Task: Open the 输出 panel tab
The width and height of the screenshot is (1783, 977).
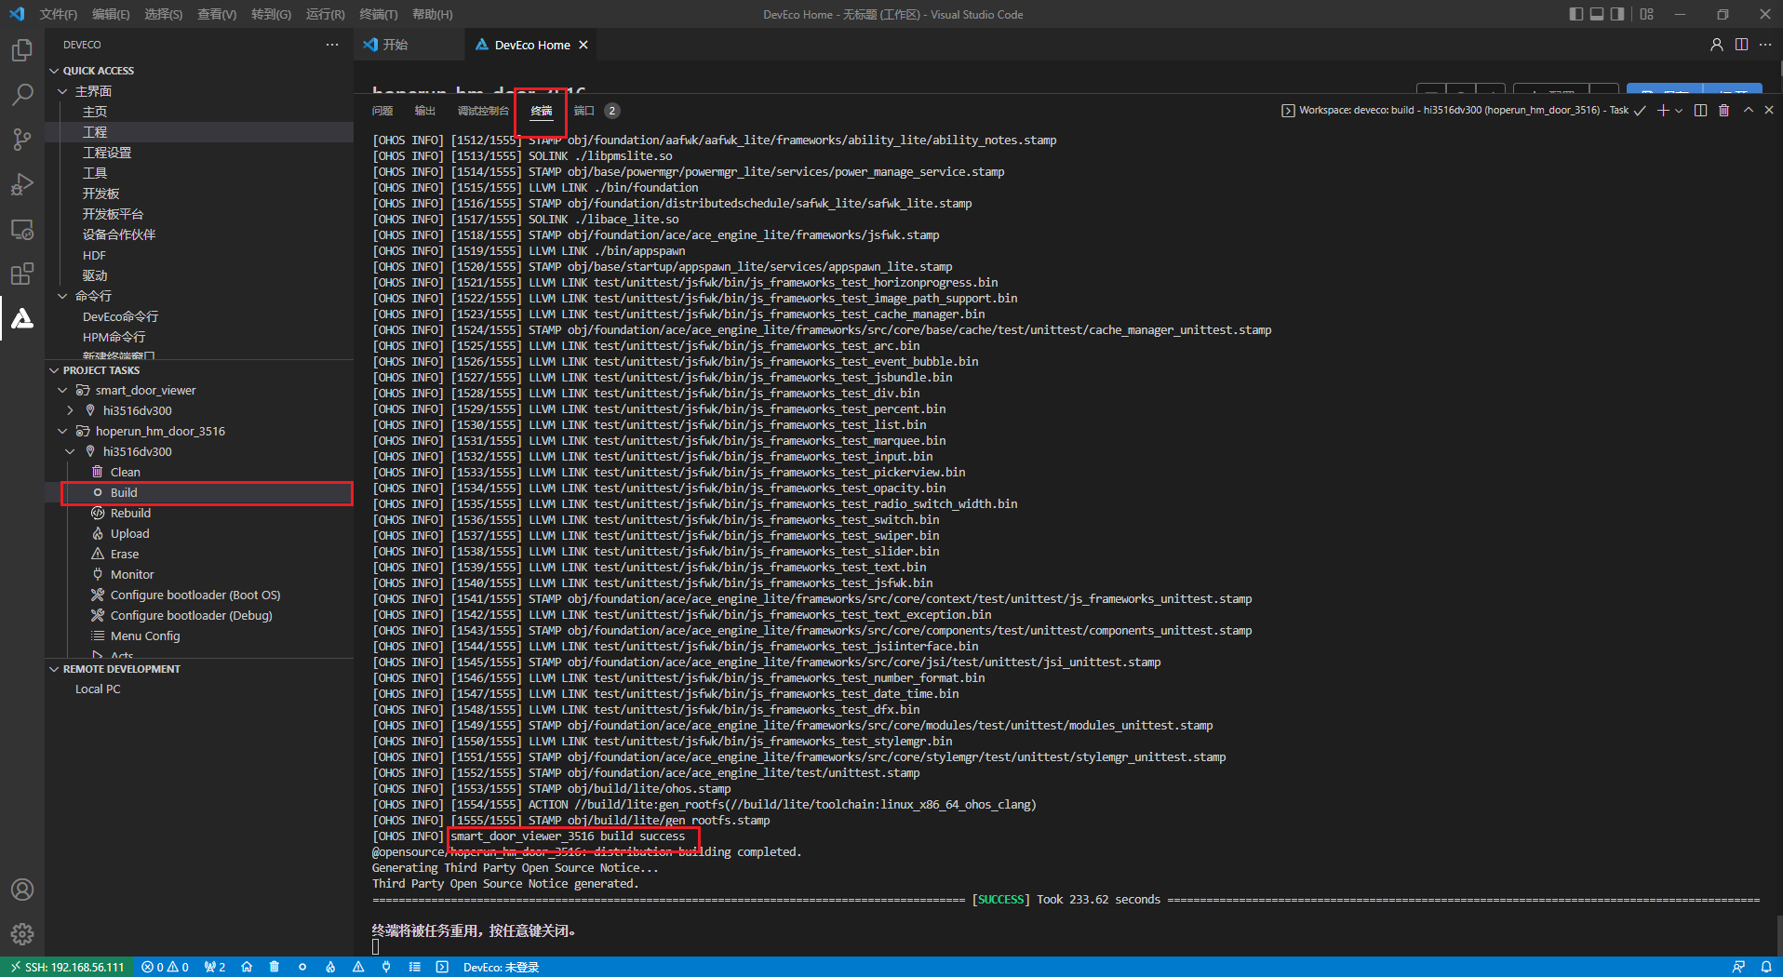Action: click(425, 111)
